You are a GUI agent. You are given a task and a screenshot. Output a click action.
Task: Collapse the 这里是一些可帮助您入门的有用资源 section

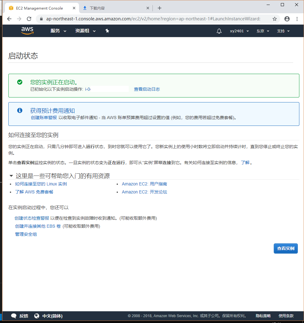tap(11, 176)
